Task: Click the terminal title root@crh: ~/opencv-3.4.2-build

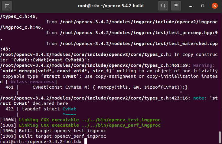Action: point(111,6)
